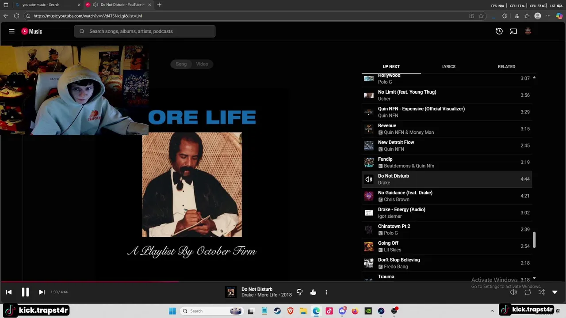Open the YouTube Music account avatar
This screenshot has width=566, height=318.
[x=528, y=31]
